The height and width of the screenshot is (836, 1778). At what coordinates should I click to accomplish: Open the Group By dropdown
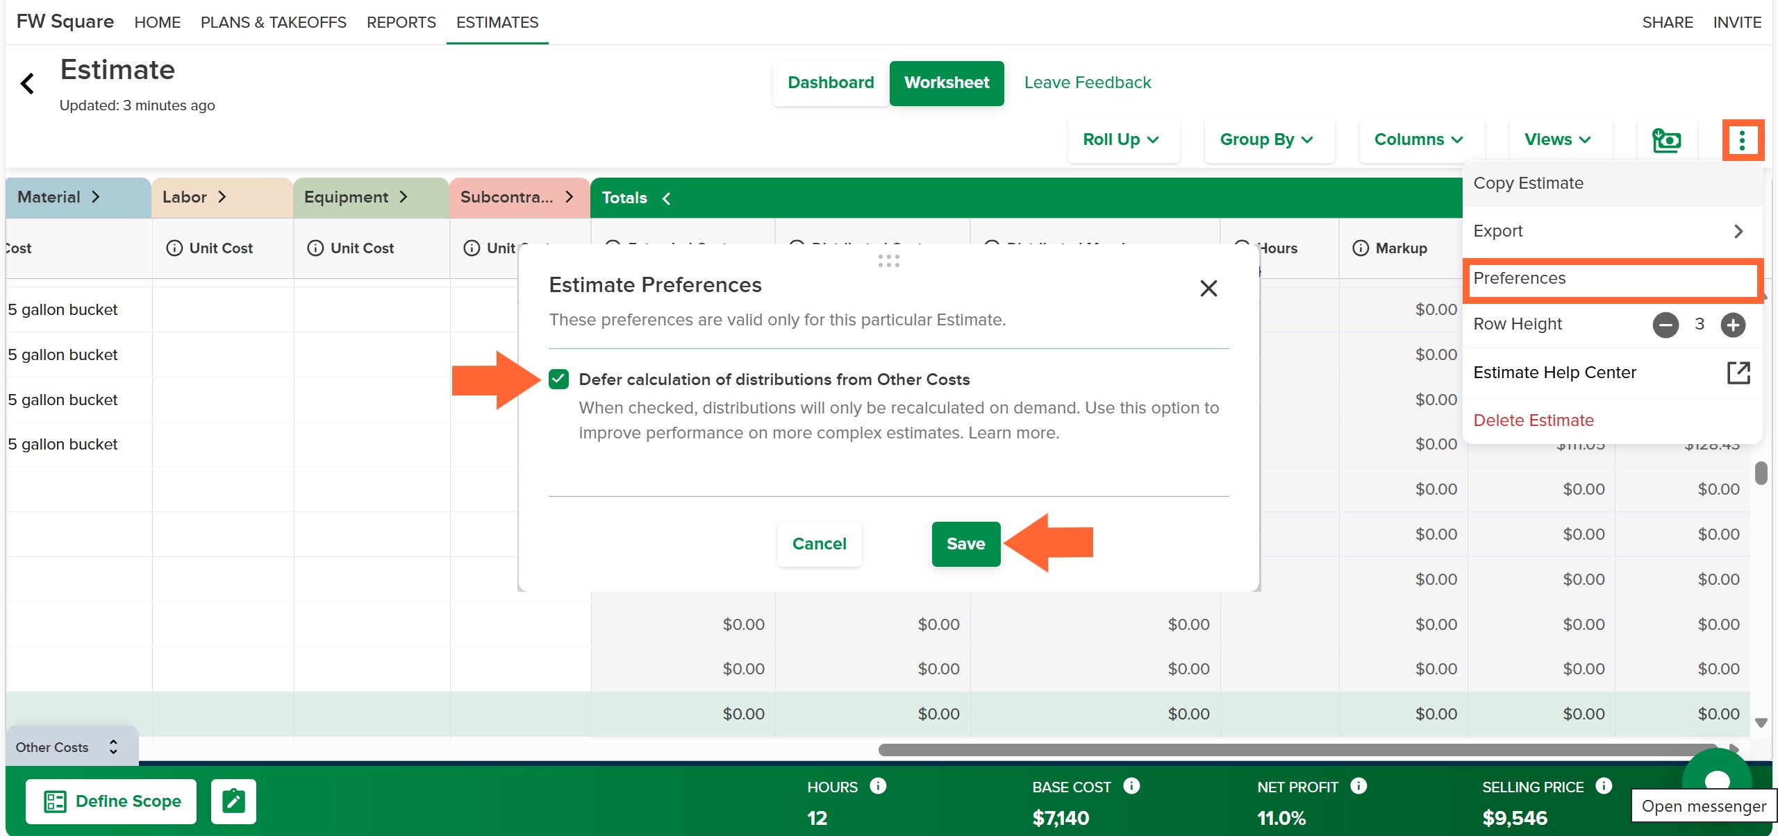(x=1268, y=140)
